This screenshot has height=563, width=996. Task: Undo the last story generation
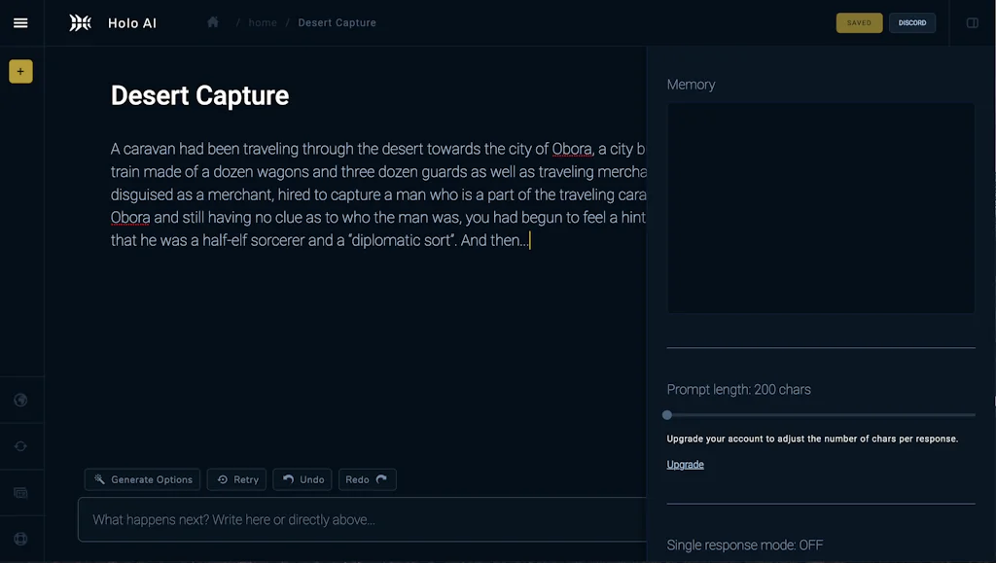302,479
